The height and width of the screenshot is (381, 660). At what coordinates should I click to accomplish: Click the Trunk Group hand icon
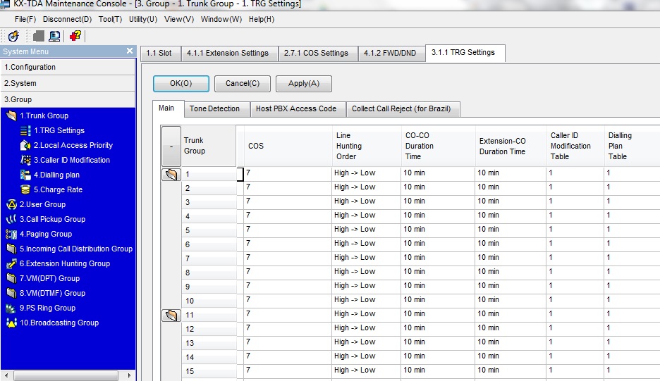[11, 115]
